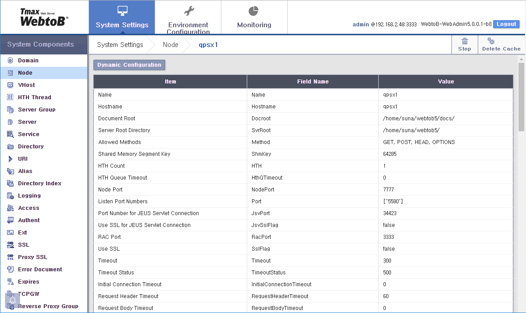
Task: Click the InitialConnectionTimeout field name cell
Action: tap(313, 284)
